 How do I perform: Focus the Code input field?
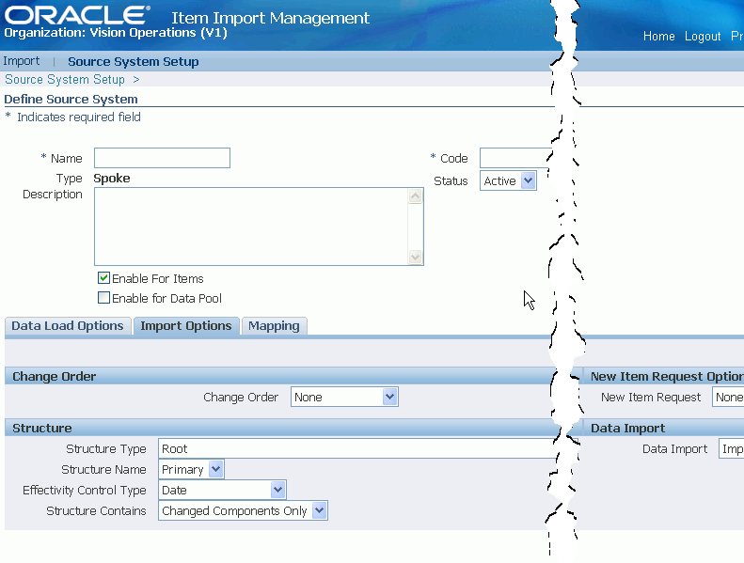515,158
